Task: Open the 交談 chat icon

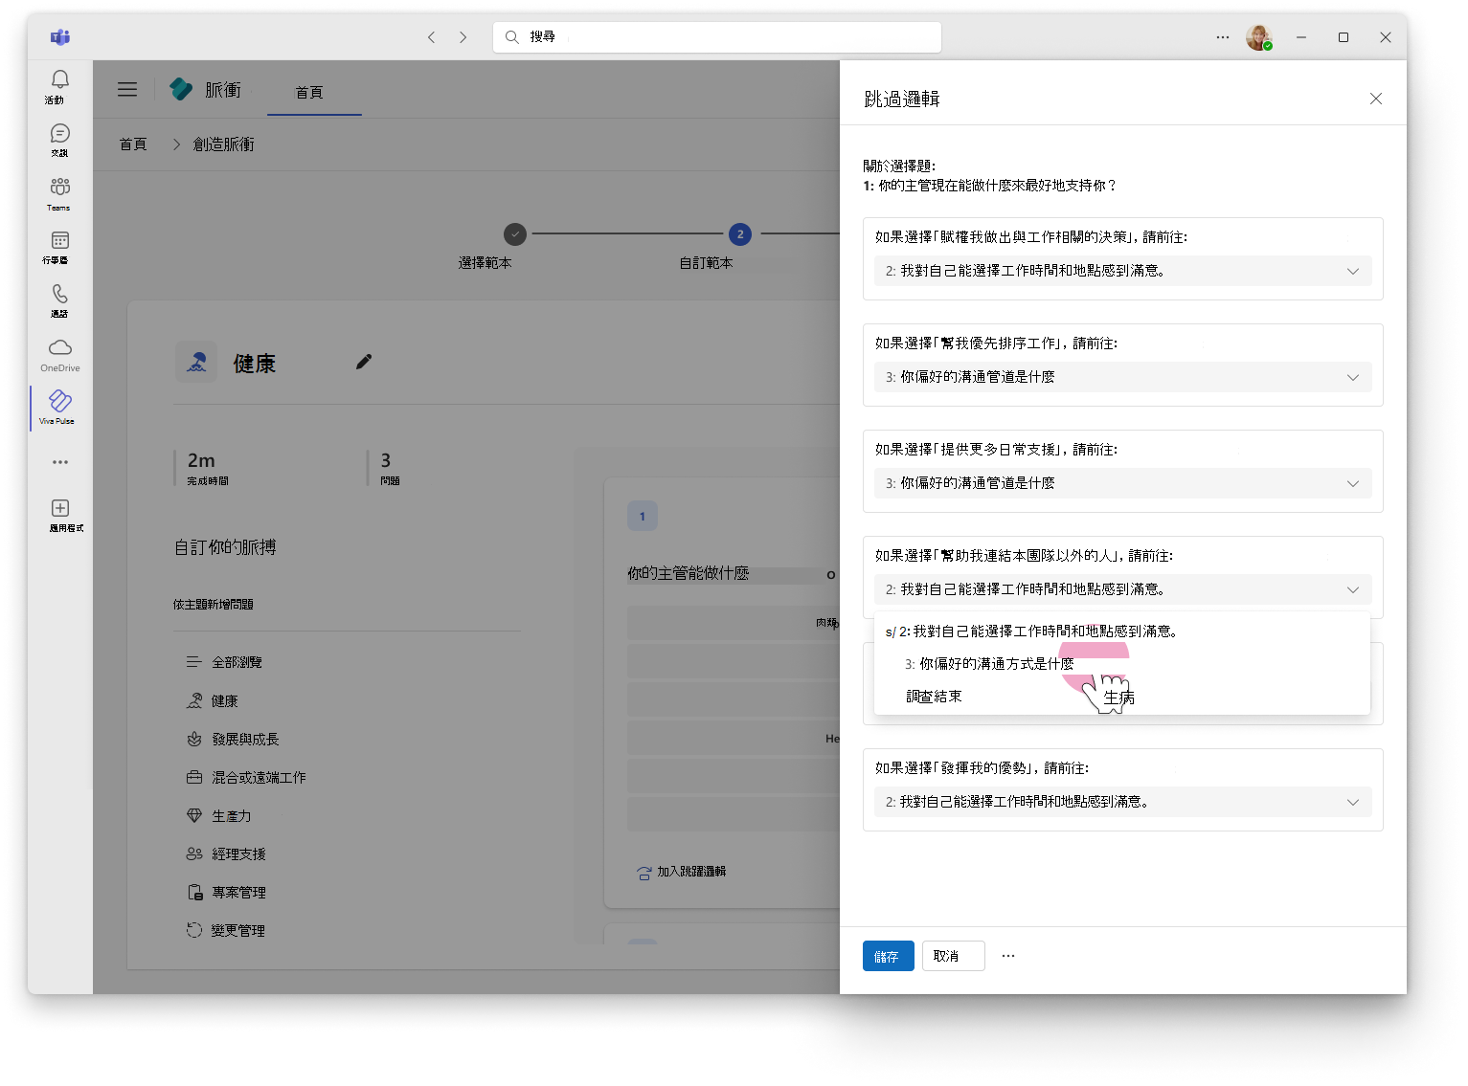Action: [x=58, y=139]
